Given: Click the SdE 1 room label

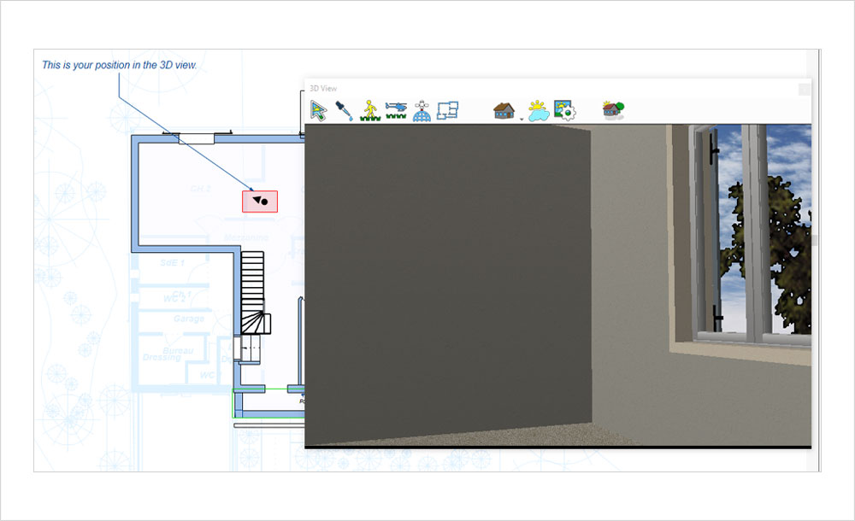Looking at the screenshot, I should (173, 263).
